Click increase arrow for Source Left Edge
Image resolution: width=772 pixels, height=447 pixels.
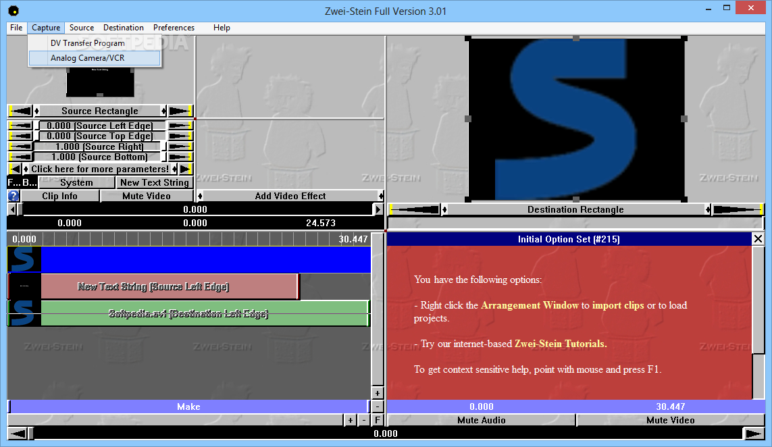click(x=180, y=126)
